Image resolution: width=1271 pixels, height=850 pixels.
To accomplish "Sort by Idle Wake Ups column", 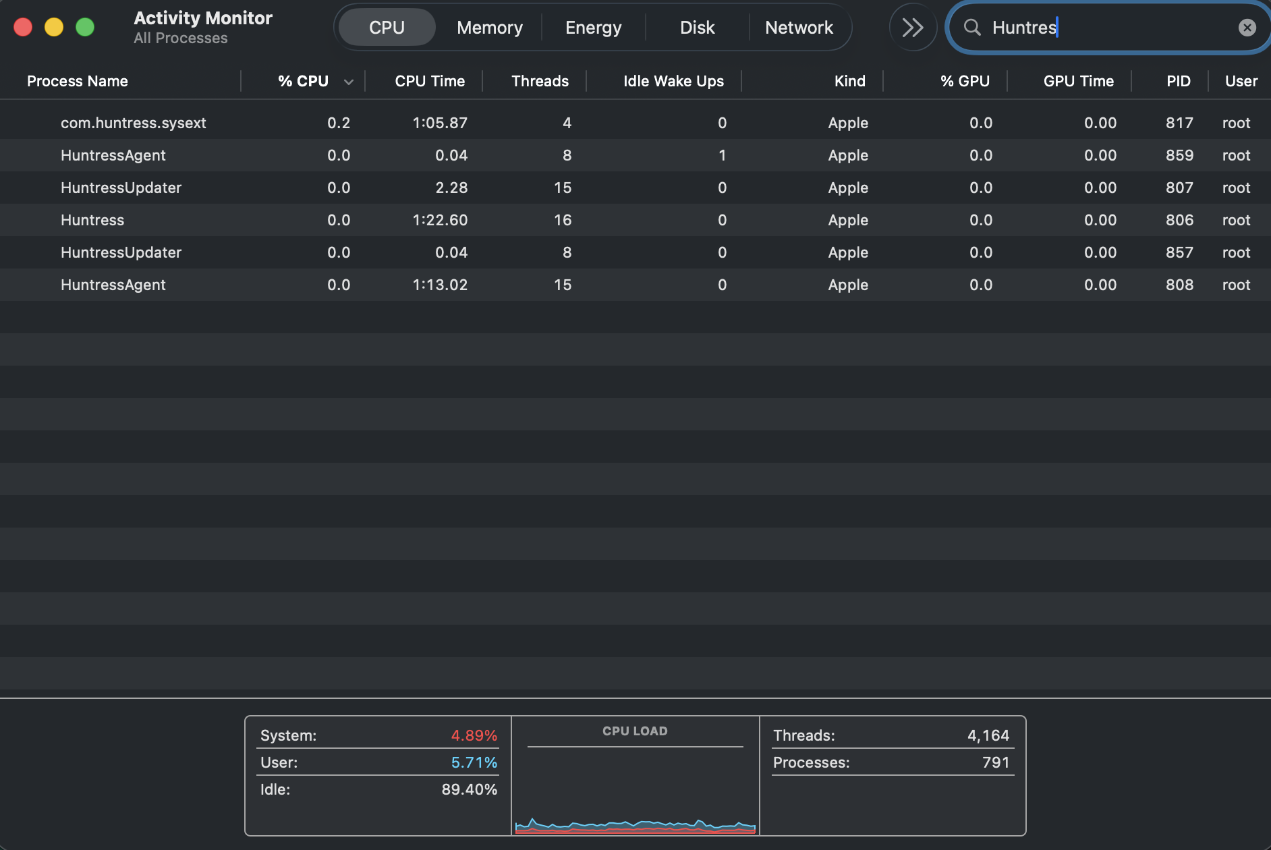I will (x=674, y=82).
